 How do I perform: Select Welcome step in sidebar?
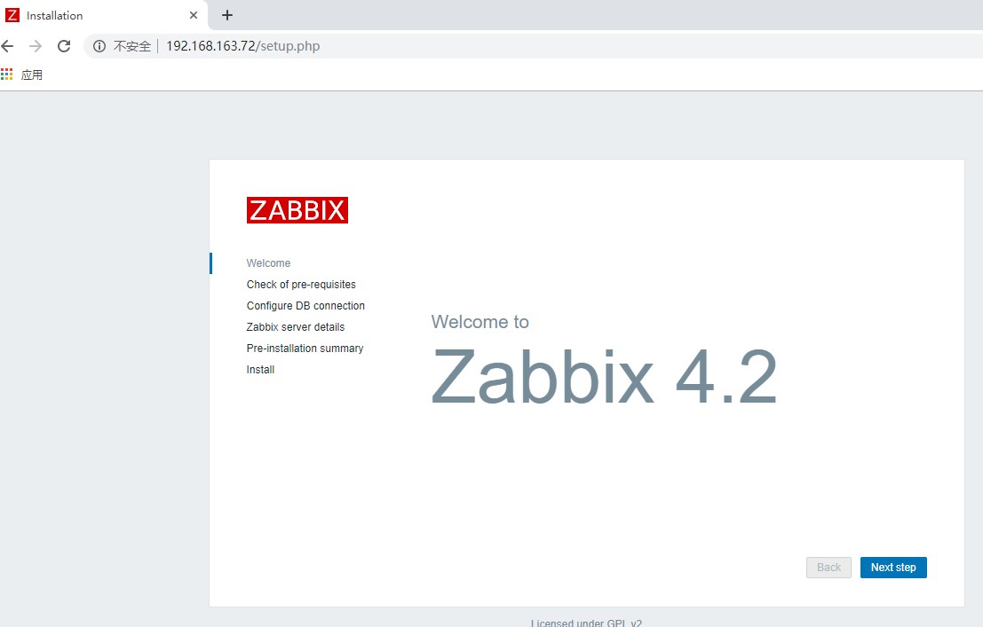(268, 263)
